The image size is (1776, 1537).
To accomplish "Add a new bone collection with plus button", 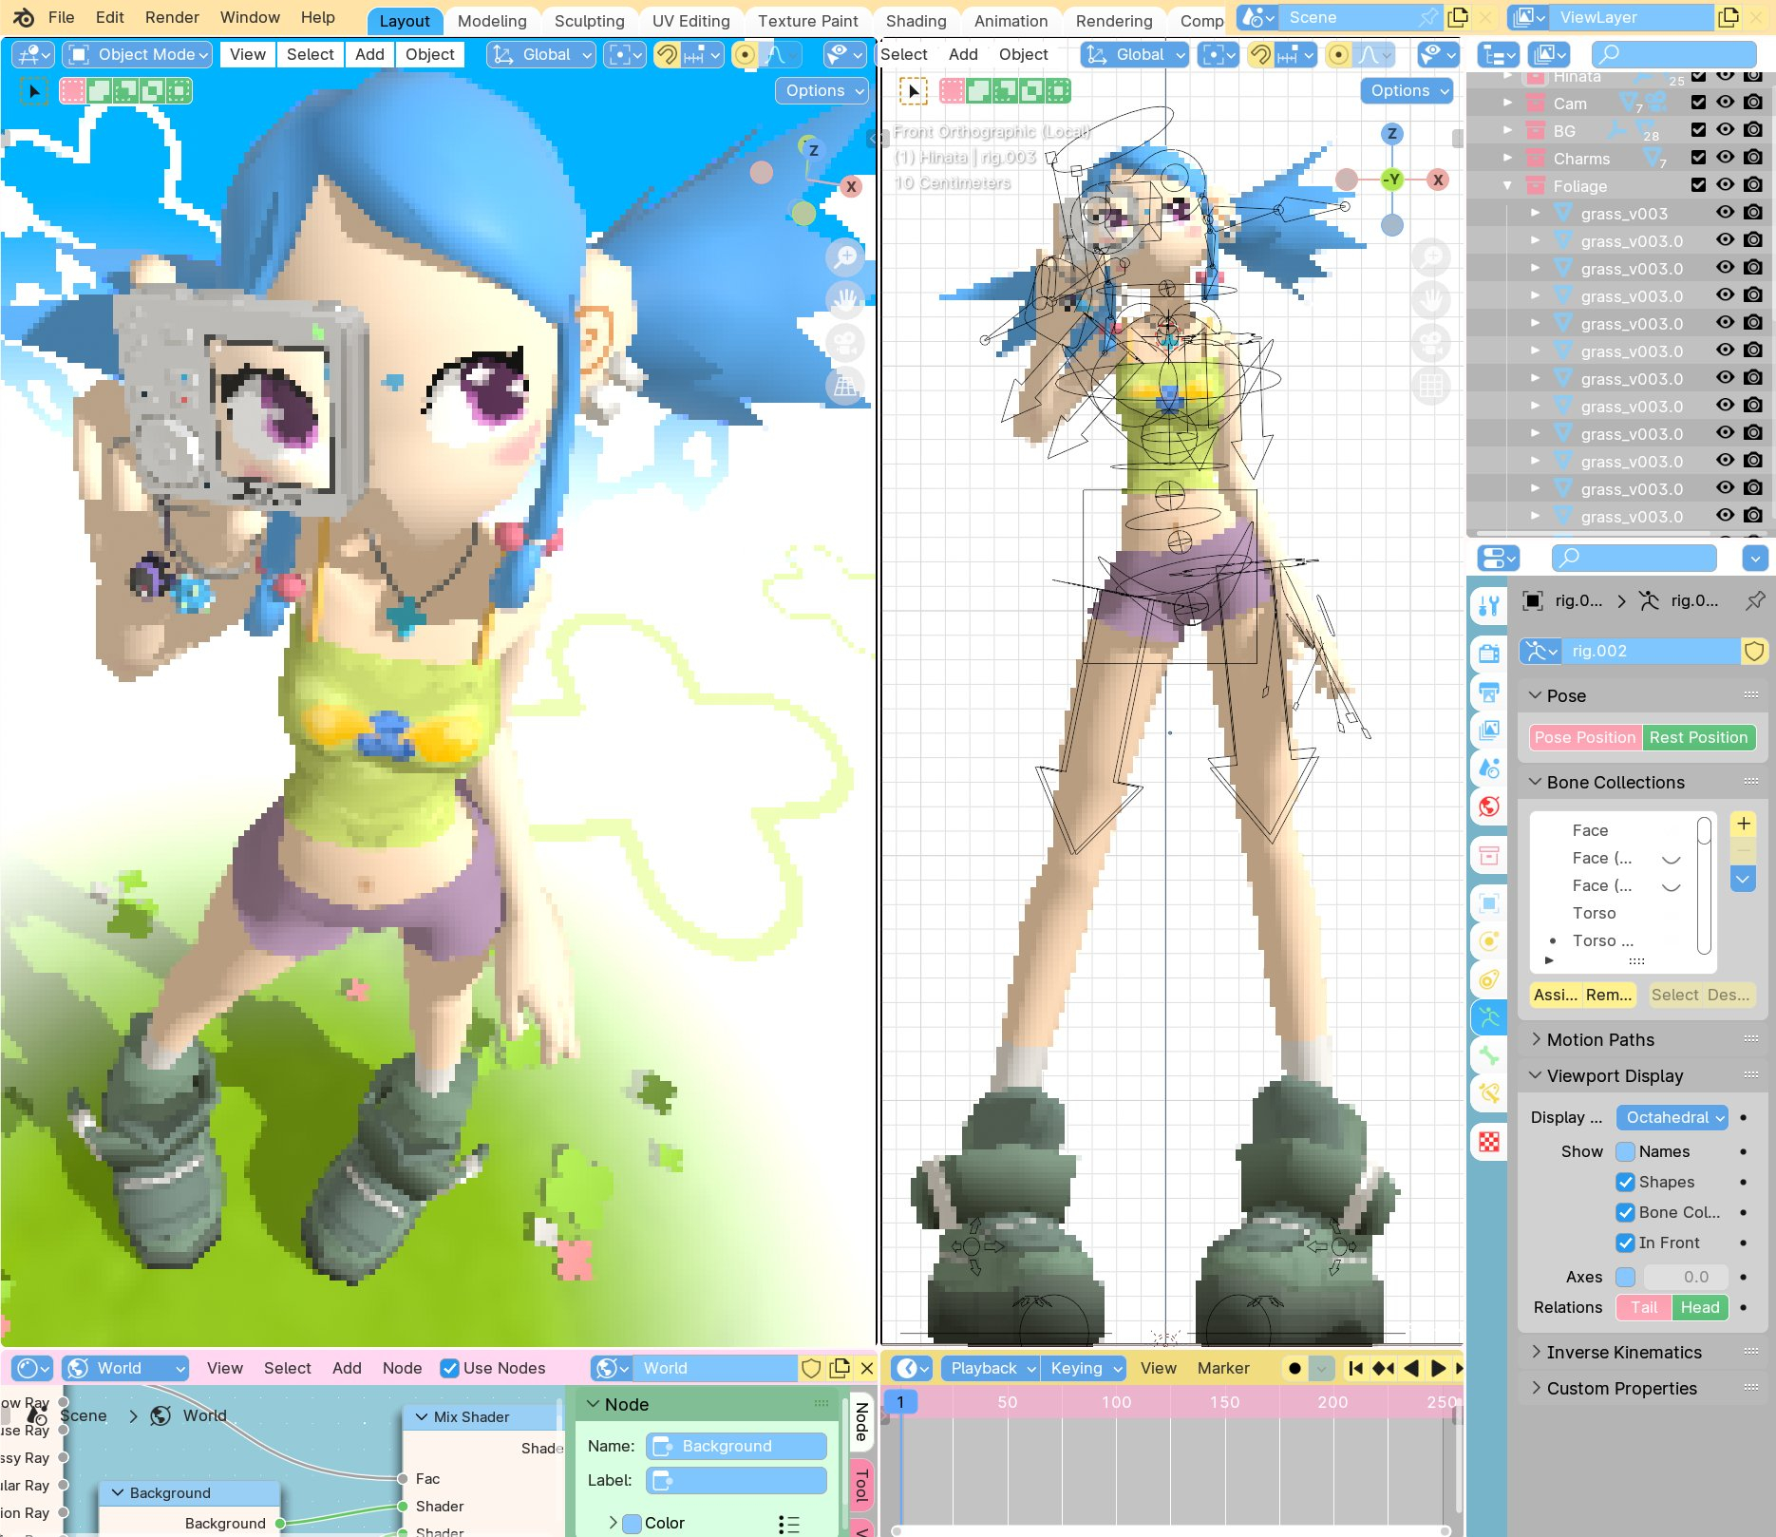I will (x=1743, y=824).
